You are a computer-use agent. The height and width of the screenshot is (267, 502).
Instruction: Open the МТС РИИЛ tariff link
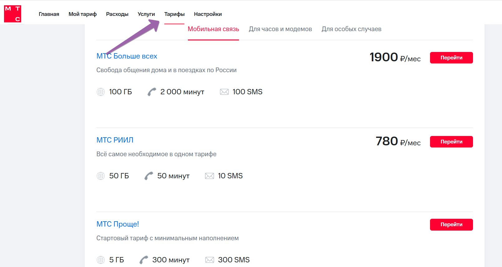(x=115, y=140)
